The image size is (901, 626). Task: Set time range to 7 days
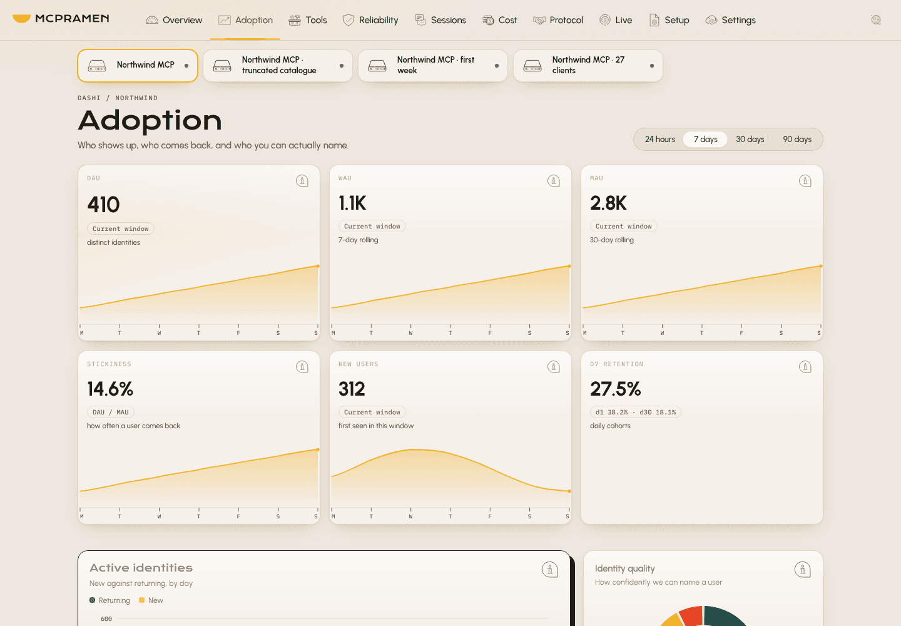[x=705, y=139]
